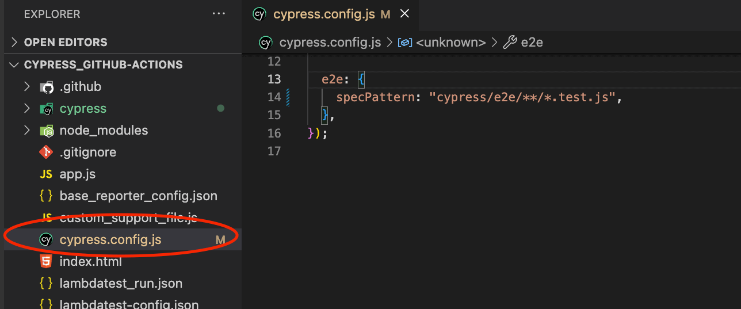Click line number 13 in the gutter

(x=274, y=79)
